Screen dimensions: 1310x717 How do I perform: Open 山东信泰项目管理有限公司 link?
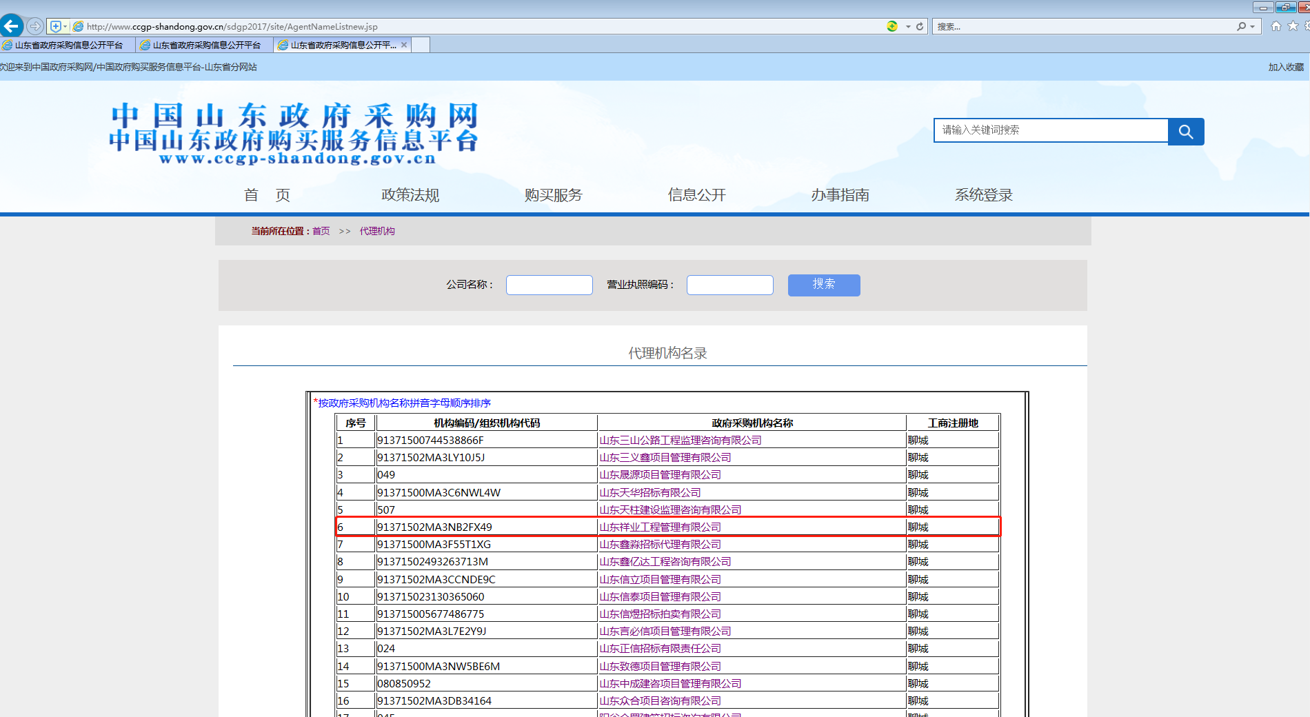pos(660,597)
